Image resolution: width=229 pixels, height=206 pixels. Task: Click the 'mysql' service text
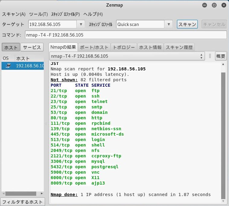point(98,161)
